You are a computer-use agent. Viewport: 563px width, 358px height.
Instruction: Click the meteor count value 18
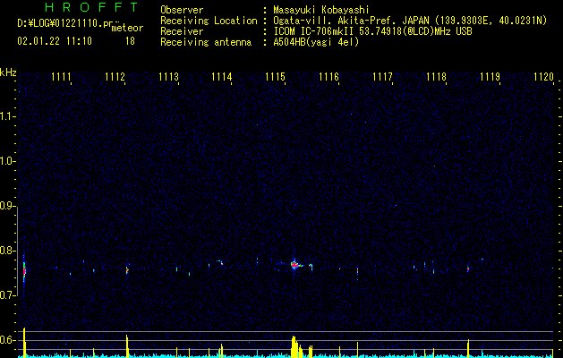pos(130,41)
